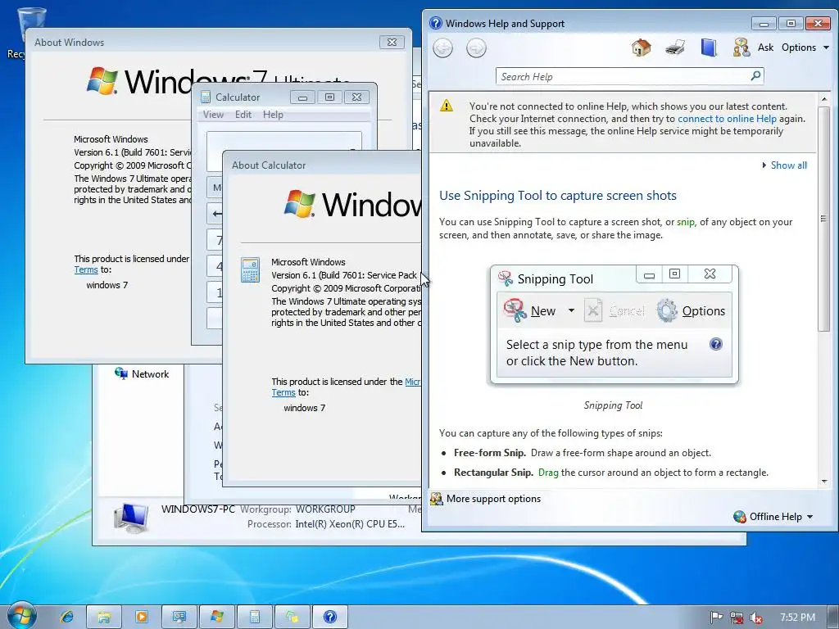The height and width of the screenshot is (629, 839).
Task: Follow the 'connect to online Help' link
Action: pos(727,119)
